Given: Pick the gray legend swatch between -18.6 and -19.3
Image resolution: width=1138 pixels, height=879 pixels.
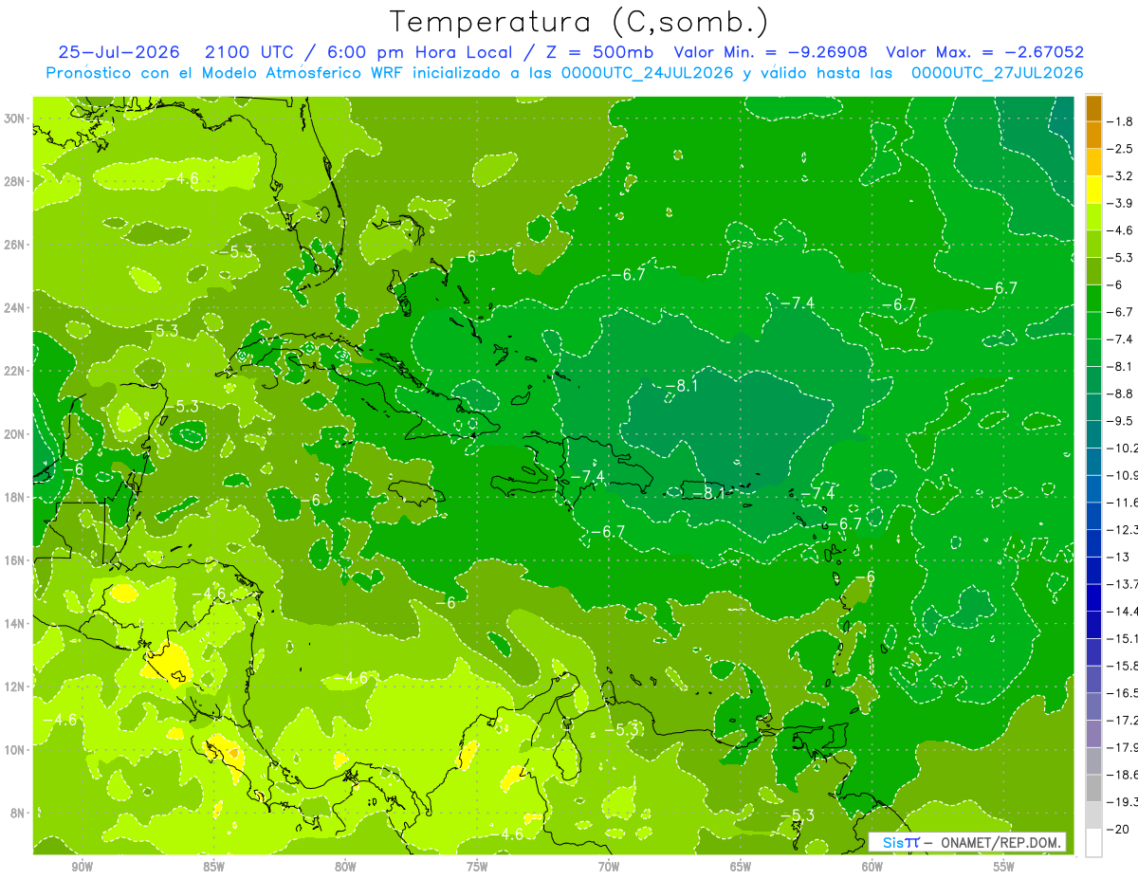Looking at the screenshot, I should point(1093,788).
